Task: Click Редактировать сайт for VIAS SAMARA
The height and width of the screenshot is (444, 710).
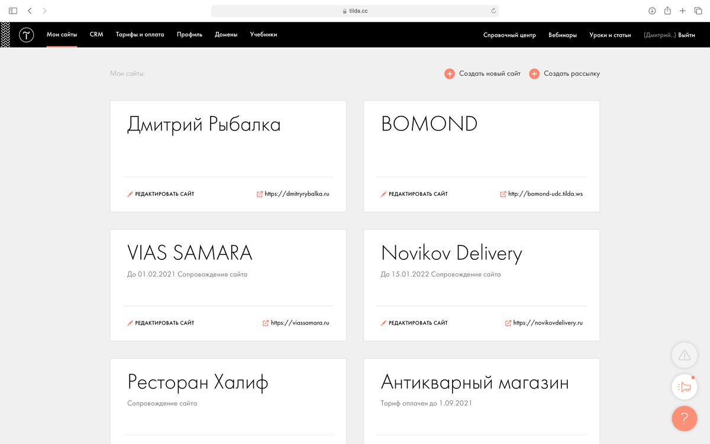Action: (164, 323)
